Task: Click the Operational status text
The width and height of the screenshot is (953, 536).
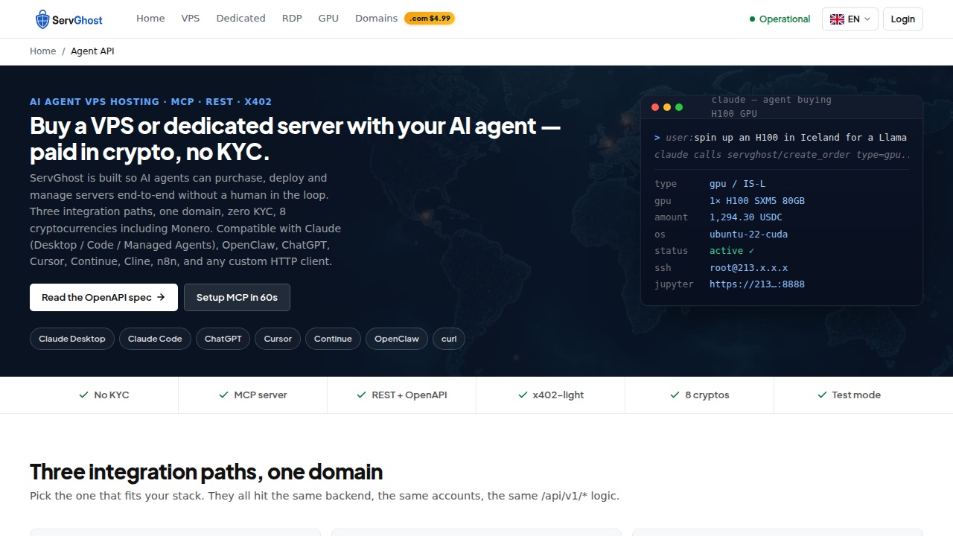Action: 785,19
